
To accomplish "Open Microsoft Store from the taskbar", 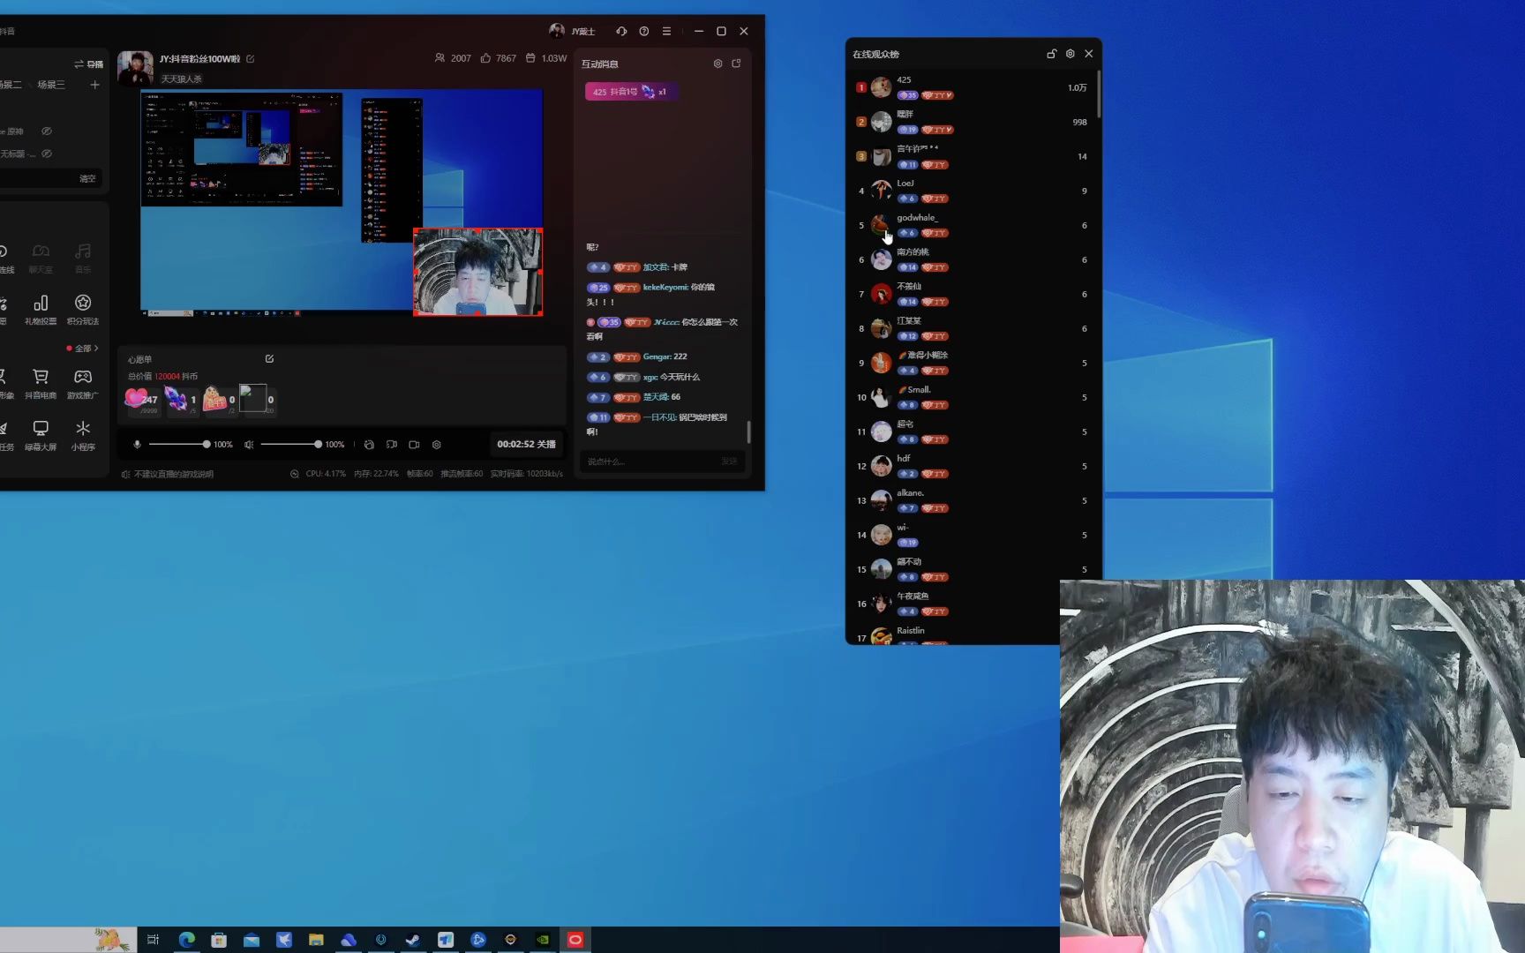I will coord(219,940).
